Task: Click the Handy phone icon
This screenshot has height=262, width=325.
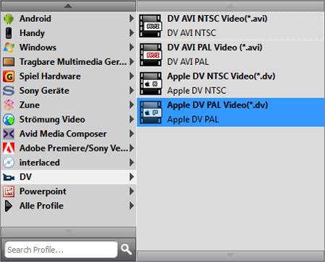Action: click(9, 33)
